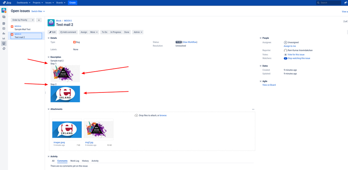Click the cloud upload icon in the attachments drop zone
The height and width of the screenshot is (170, 348).
[x=136, y=115]
